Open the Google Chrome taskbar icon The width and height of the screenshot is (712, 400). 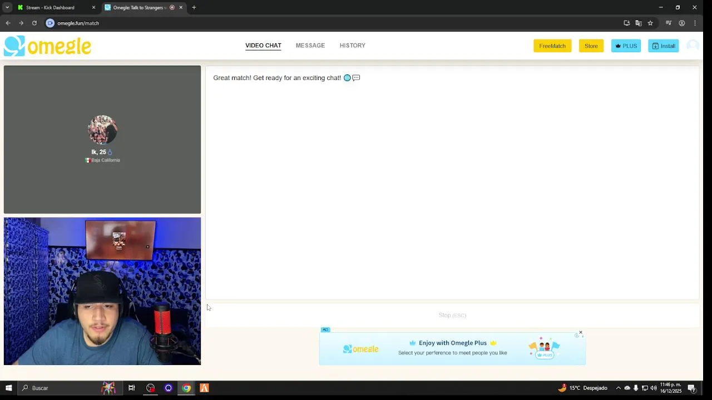186,388
